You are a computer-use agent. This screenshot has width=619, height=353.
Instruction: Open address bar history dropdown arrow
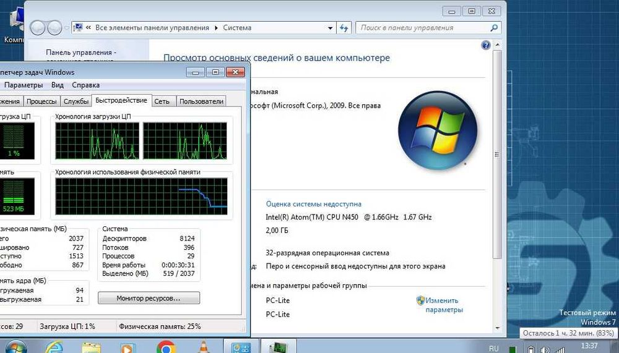click(330, 28)
